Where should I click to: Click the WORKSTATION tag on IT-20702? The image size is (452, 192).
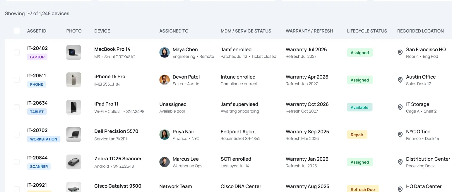coord(44,139)
